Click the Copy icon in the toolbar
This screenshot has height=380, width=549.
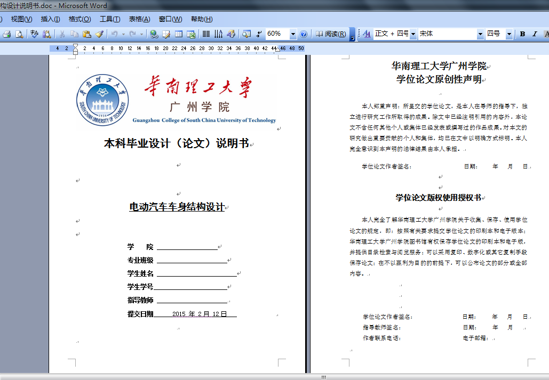(74, 34)
